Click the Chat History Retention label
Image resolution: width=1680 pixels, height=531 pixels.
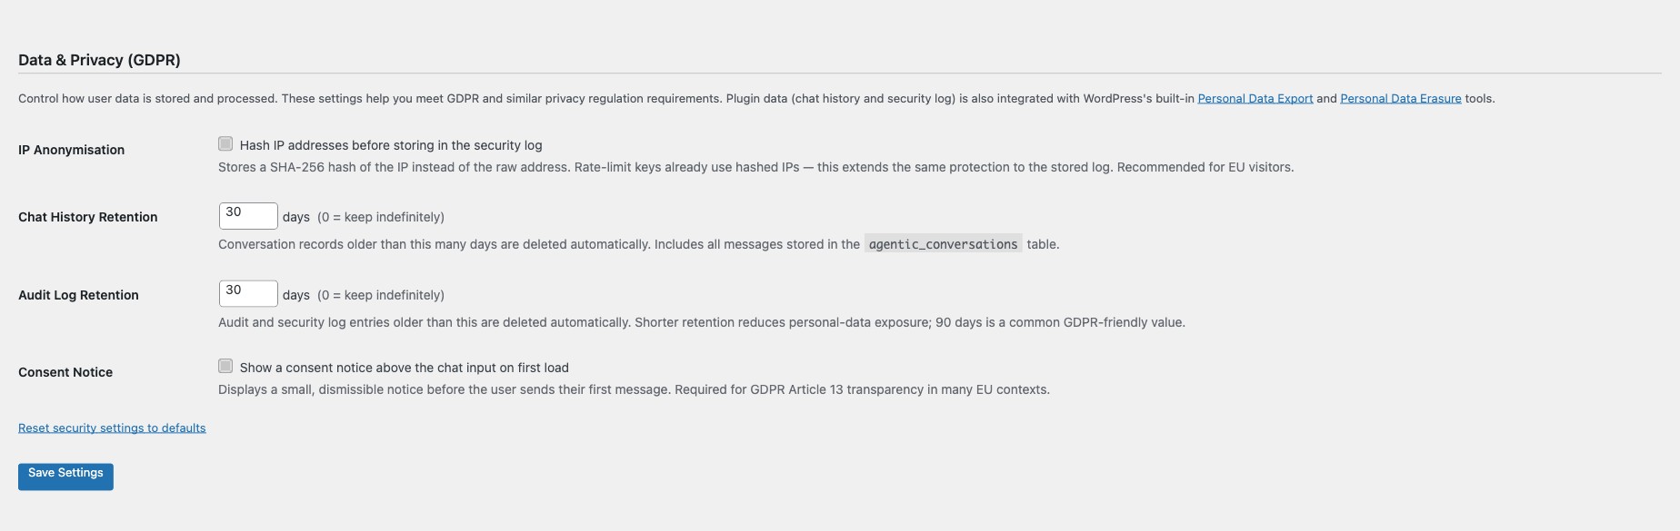pyautogui.click(x=86, y=217)
